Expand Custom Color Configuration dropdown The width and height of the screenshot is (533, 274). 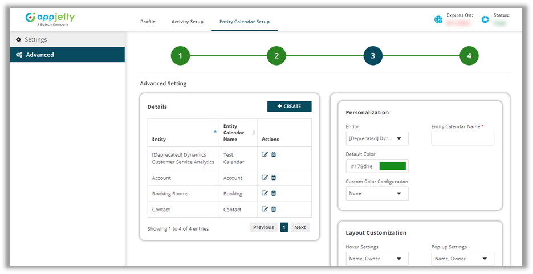point(377,194)
